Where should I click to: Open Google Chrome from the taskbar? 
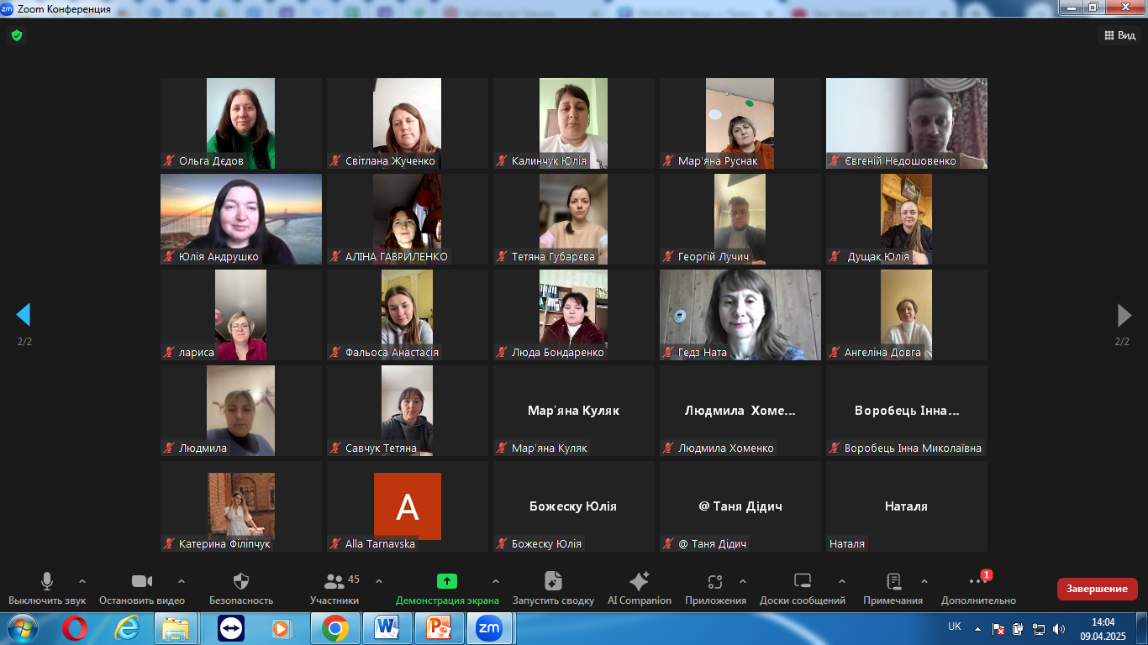click(335, 628)
